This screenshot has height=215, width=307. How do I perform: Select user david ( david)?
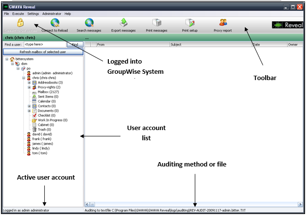pyautogui.click(x=42, y=134)
